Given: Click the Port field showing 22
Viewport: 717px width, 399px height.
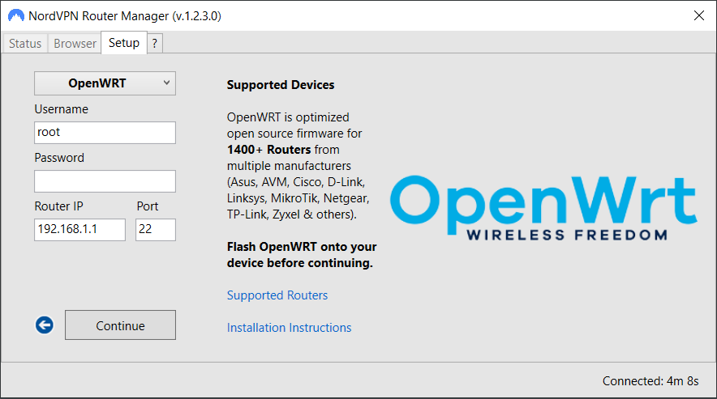Looking at the screenshot, I should click(156, 229).
